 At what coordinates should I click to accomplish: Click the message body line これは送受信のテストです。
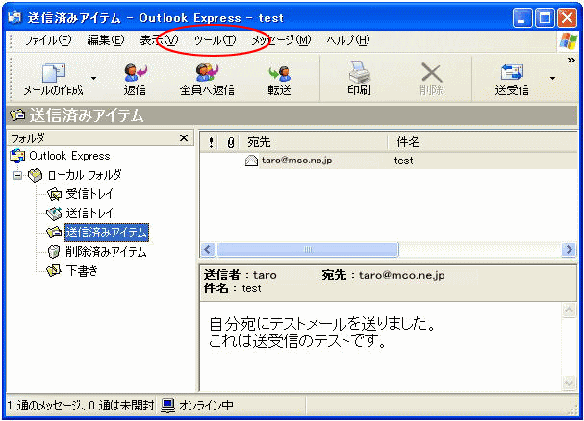click(297, 340)
